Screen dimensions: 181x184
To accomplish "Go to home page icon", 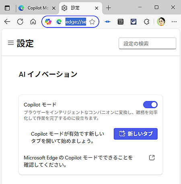I will coord(33,21).
